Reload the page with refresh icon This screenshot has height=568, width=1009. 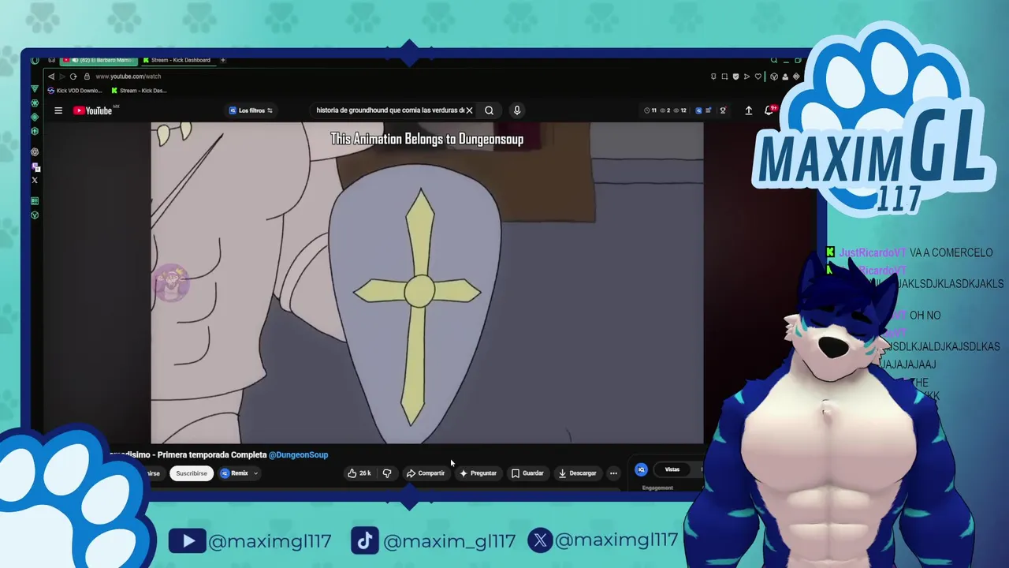[x=73, y=77]
